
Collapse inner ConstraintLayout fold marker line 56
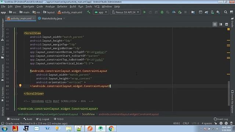(x=17, y=71)
